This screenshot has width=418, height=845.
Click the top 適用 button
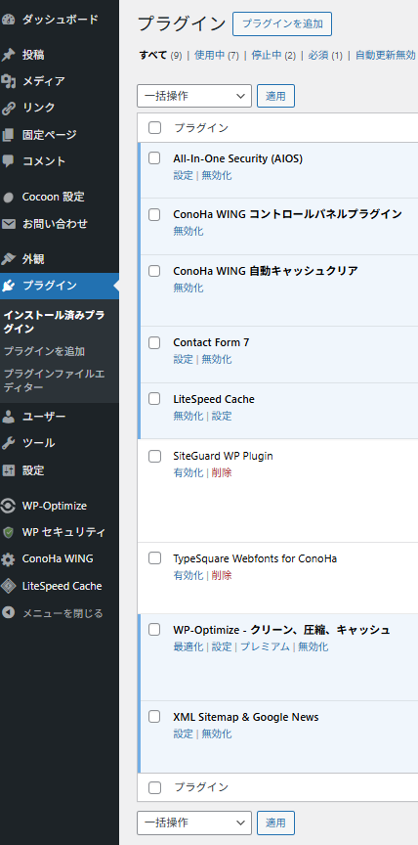[276, 96]
